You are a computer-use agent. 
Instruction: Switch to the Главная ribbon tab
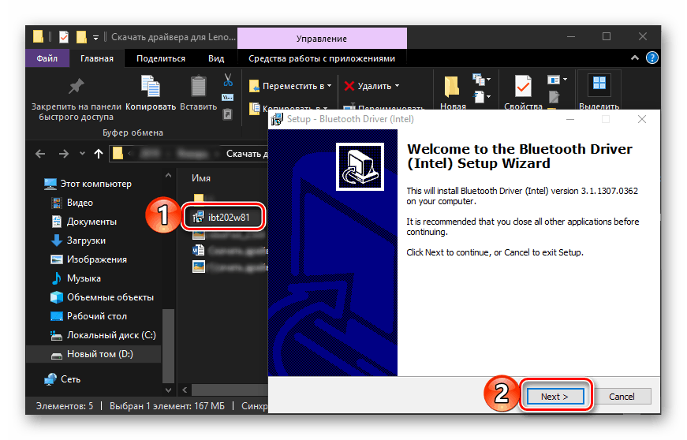tap(97, 58)
